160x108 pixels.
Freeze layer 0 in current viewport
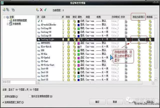[x=139, y=21]
